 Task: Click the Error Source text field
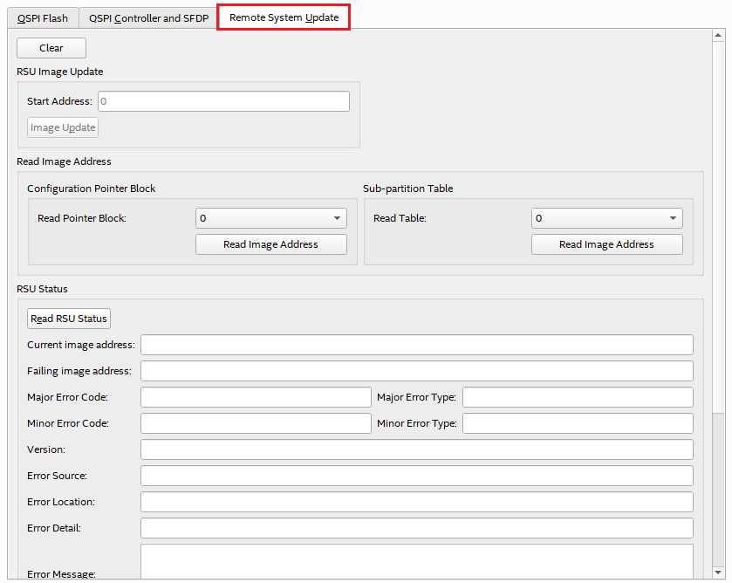tap(416, 476)
